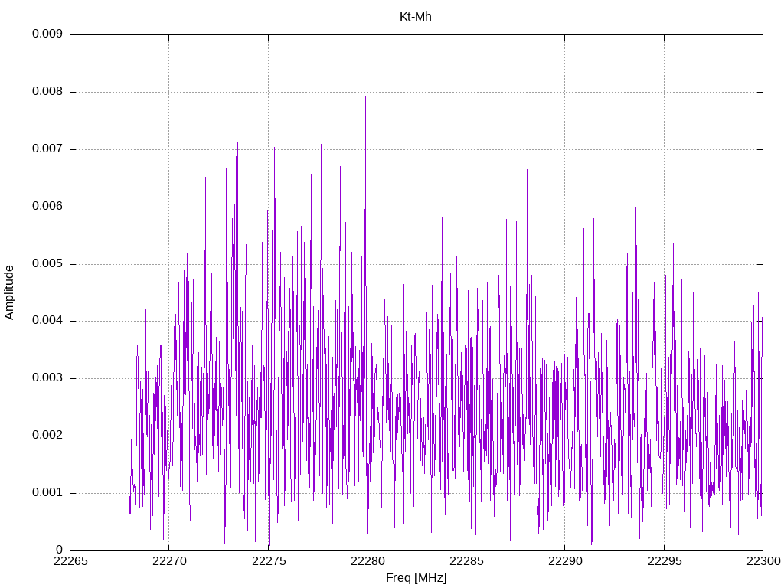This screenshot has width=784, height=588.
Task: Click the Amplitude y-axis label
Action: (9, 292)
